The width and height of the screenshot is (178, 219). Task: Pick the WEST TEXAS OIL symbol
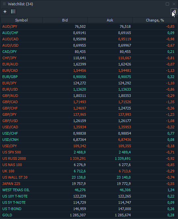pos(16,190)
